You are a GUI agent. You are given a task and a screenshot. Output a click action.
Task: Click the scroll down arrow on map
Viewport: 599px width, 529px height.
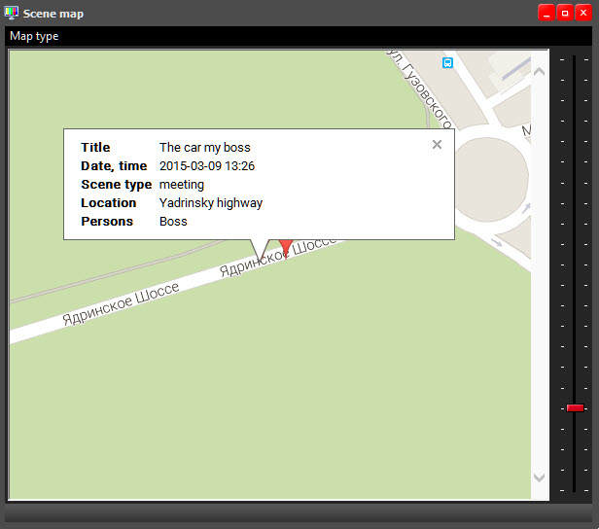539,477
